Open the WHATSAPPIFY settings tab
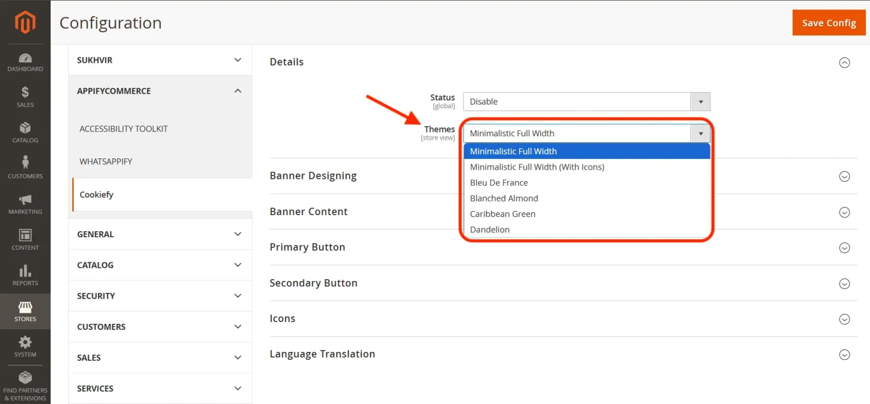 (x=160, y=161)
